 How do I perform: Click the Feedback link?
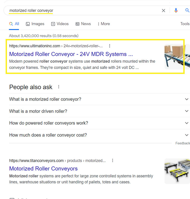[182, 143]
